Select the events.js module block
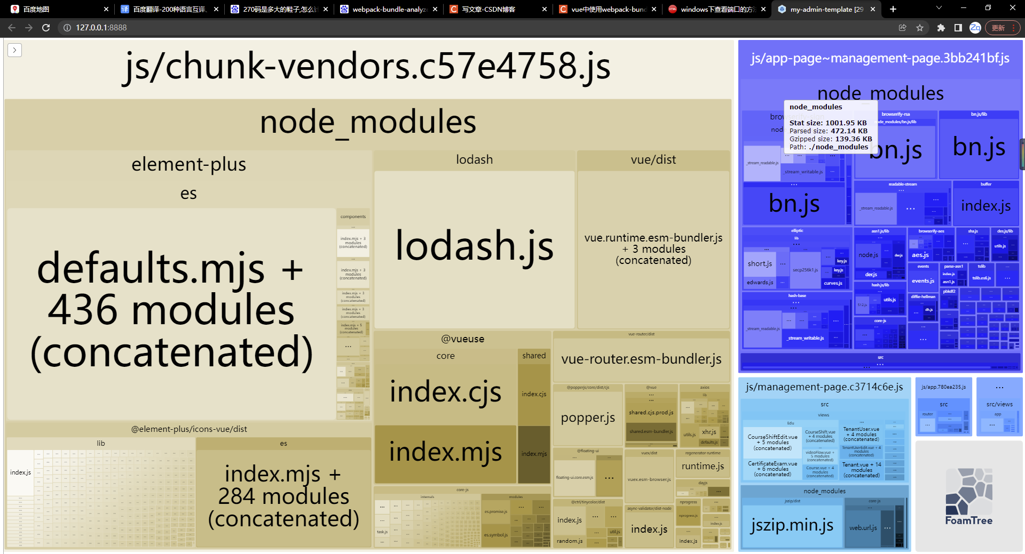1025x554 pixels. 922,281
